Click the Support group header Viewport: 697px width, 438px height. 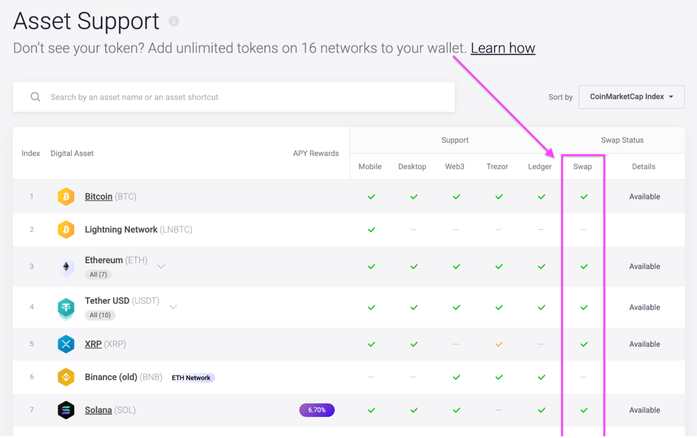point(455,140)
